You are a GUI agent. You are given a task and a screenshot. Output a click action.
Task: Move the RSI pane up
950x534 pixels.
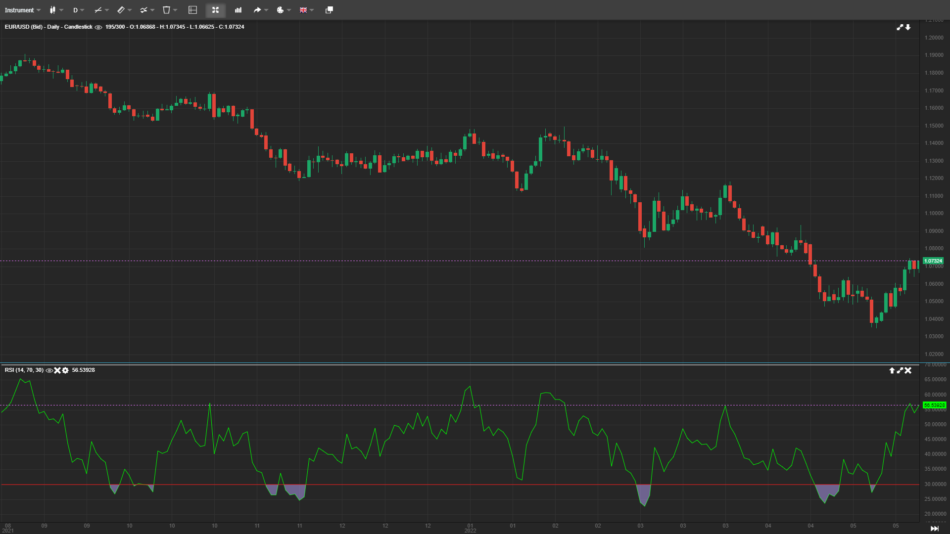(x=892, y=370)
